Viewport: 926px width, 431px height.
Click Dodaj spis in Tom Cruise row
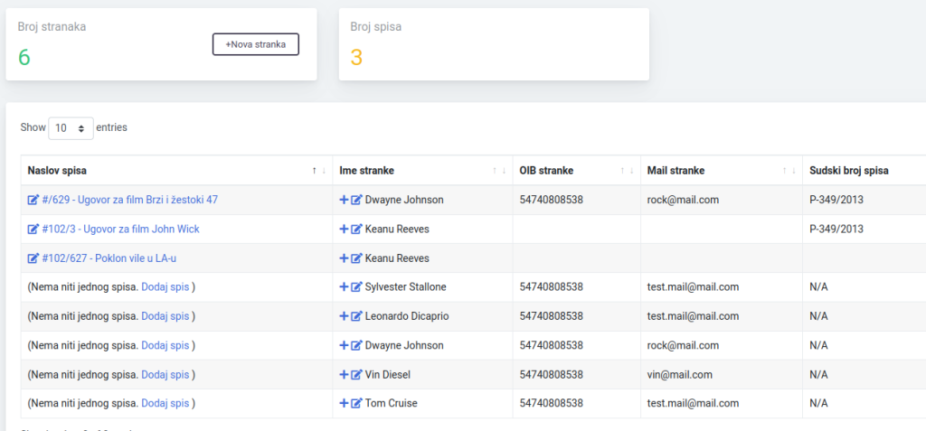(x=165, y=403)
